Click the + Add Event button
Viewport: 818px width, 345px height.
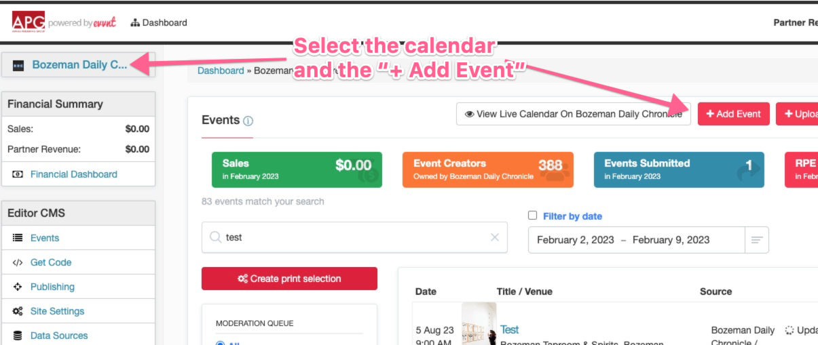733,114
